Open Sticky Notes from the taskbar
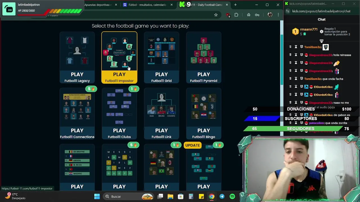360x202 pixels. (201, 196)
